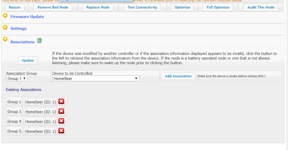The image size is (290, 150).
Task: Click the Rescan button
Action: pos(14,8)
